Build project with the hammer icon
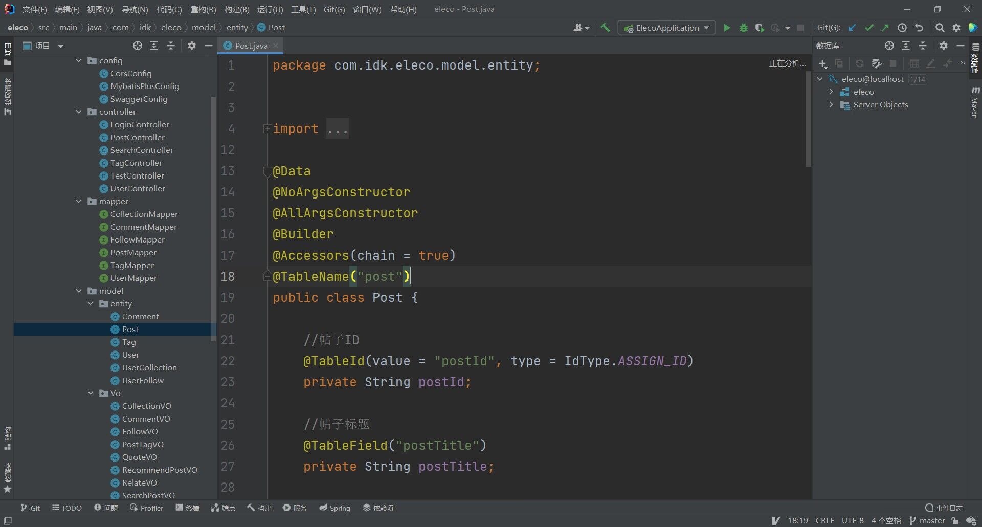Image resolution: width=982 pixels, height=527 pixels. [x=605, y=28]
